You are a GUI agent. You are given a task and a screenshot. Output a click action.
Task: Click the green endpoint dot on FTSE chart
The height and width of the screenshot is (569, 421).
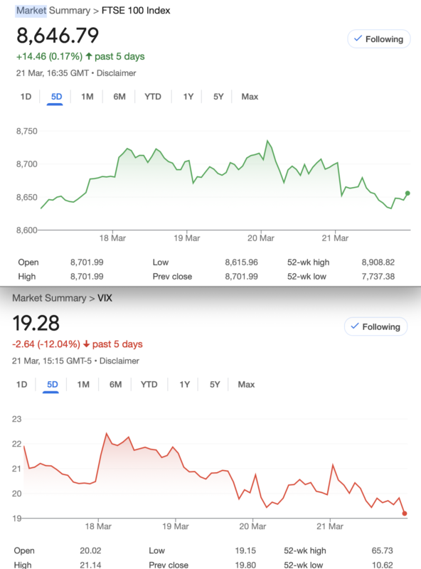[407, 193]
